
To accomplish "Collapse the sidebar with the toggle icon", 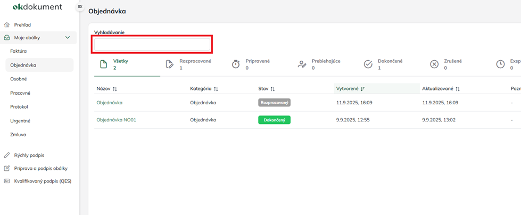I will (80, 6).
